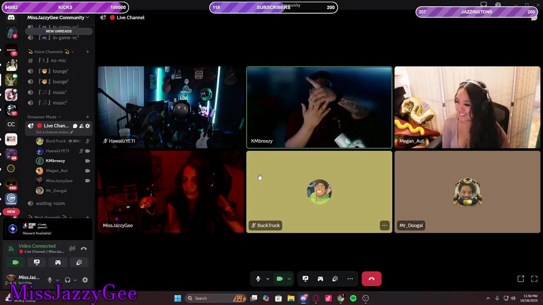Focus Megan_Aut video tile
543x305 pixels.
[x=467, y=107]
